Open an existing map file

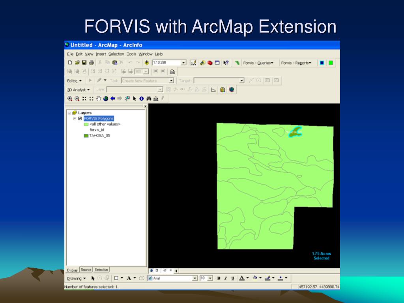(x=77, y=63)
